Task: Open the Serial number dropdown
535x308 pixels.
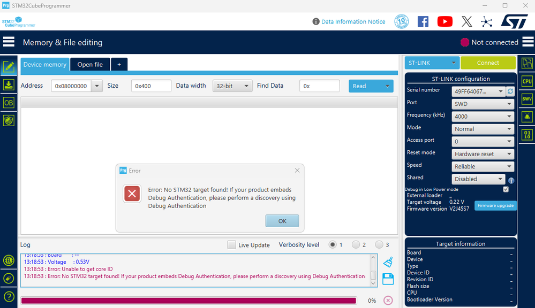Action: tap(478, 91)
